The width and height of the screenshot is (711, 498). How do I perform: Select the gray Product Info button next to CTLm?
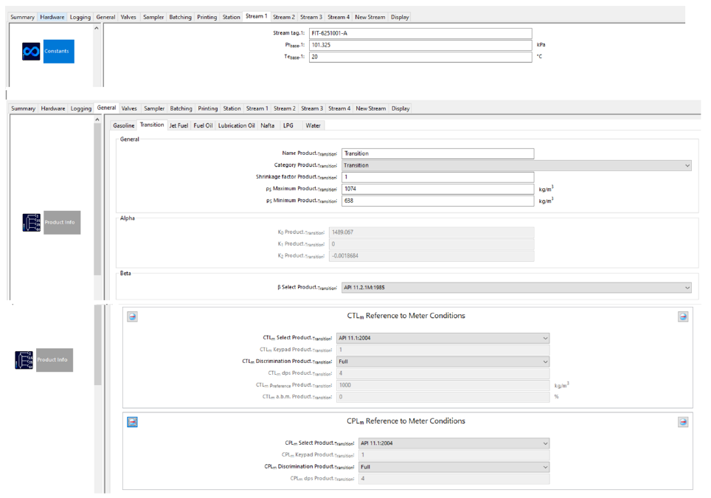[x=55, y=360]
